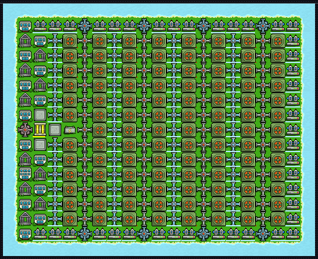Click the generator directly right of the bottom-left office
Image resolution: width=318 pixels, height=259 pixels.
tap(40, 234)
